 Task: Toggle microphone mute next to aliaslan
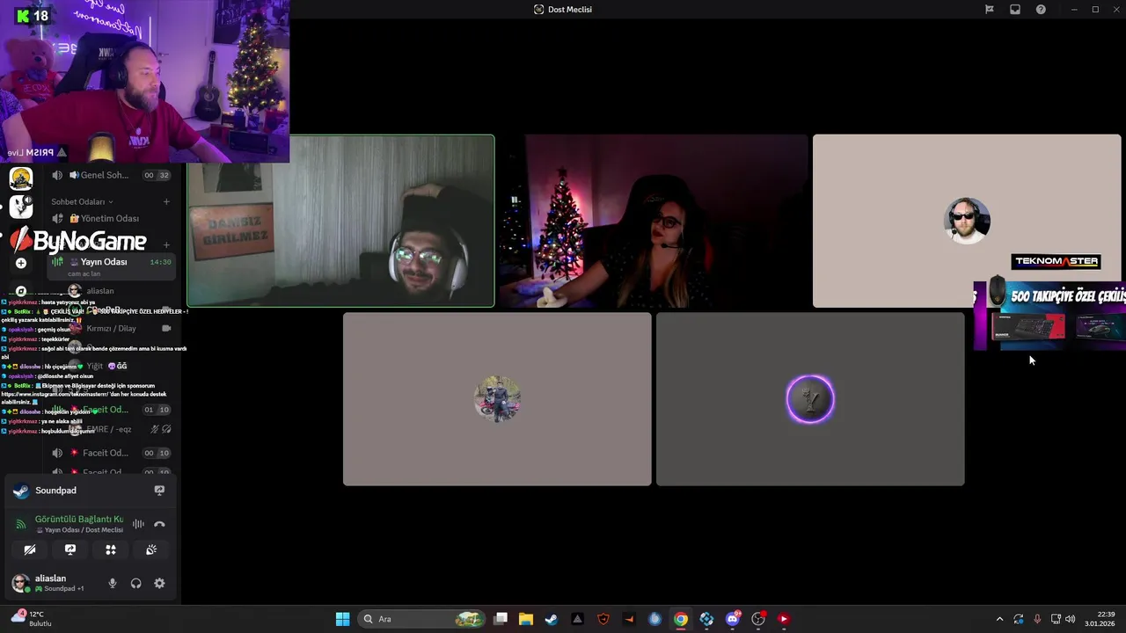tap(112, 584)
